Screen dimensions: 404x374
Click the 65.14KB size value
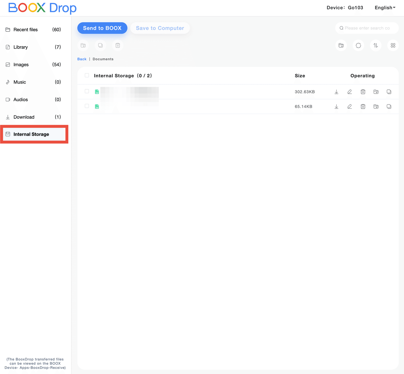[303, 107]
